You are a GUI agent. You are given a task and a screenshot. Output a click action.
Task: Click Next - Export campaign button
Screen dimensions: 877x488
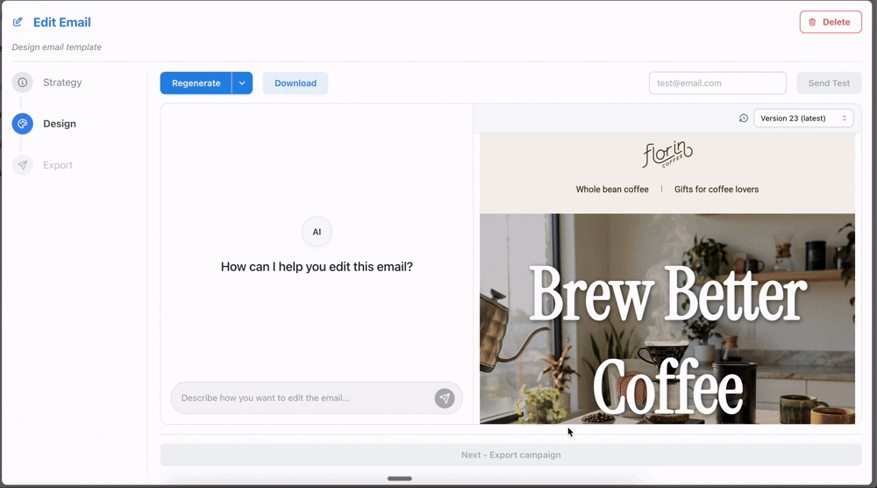coord(510,455)
